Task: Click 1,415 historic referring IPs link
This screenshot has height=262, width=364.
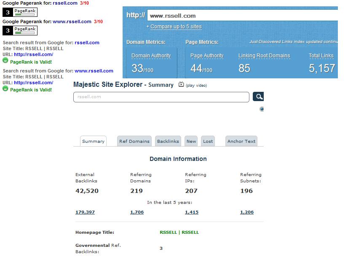Action: (x=192, y=212)
